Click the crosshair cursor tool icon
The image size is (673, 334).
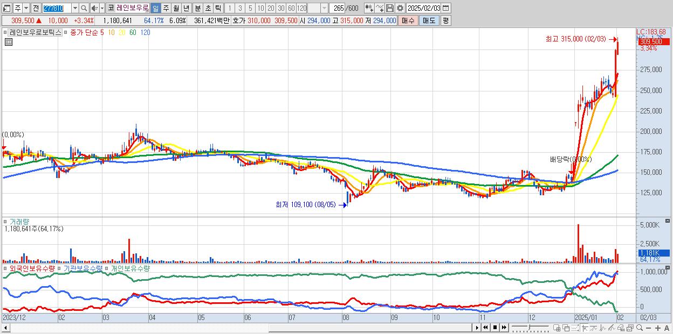[585, 328]
